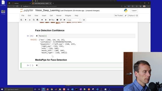Open the browser settings ellipsis menu
Image resolution: width=162 pixels, height=91 pixels.
[x=148, y=6]
